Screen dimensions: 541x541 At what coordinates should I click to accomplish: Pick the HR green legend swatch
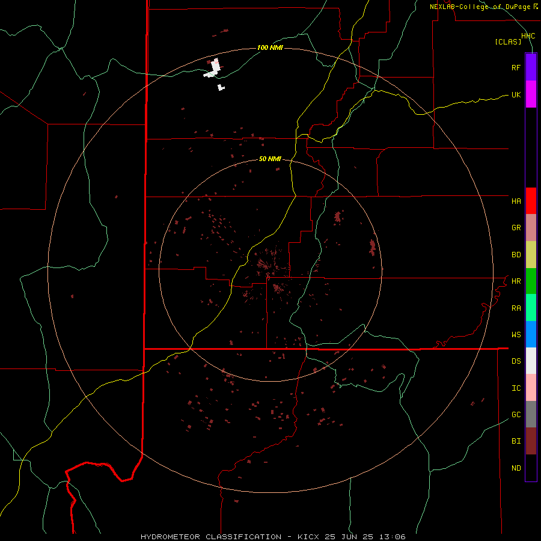(531, 281)
